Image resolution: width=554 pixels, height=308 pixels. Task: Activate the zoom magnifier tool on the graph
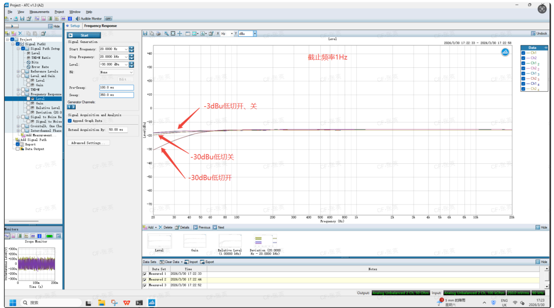[x=166, y=33]
